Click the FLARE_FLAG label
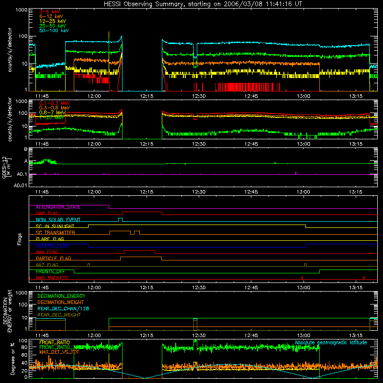The width and height of the screenshot is (383, 383). click(50, 239)
